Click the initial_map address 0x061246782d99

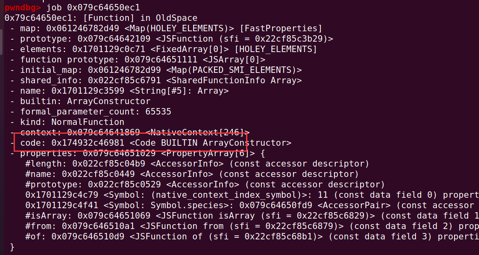tap(124, 70)
